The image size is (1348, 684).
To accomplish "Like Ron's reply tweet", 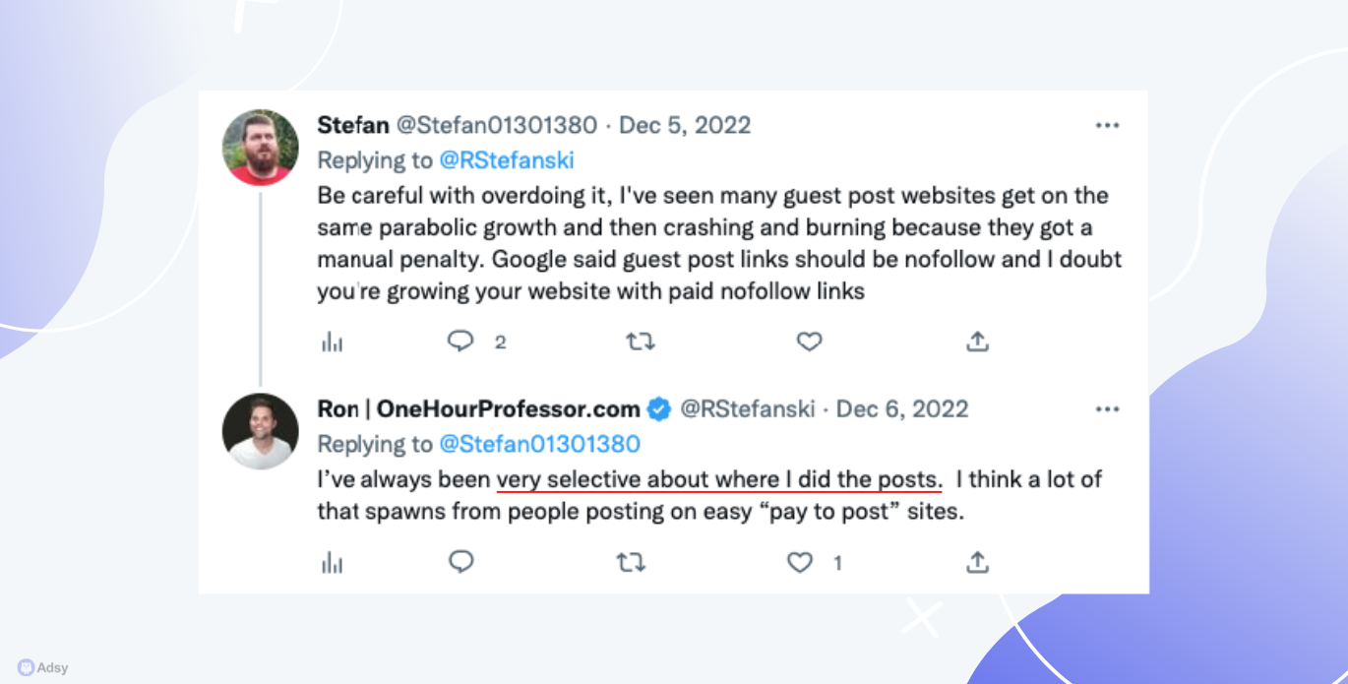I will (800, 562).
